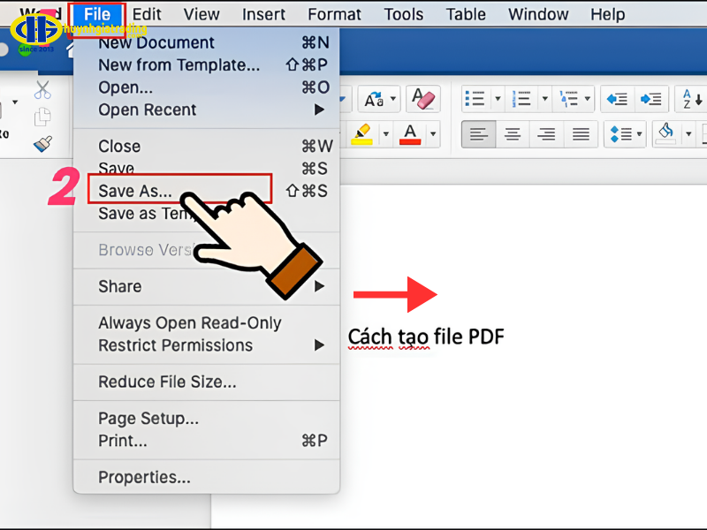Apply bulleted list formatting
The height and width of the screenshot is (530, 707).
tap(475, 98)
